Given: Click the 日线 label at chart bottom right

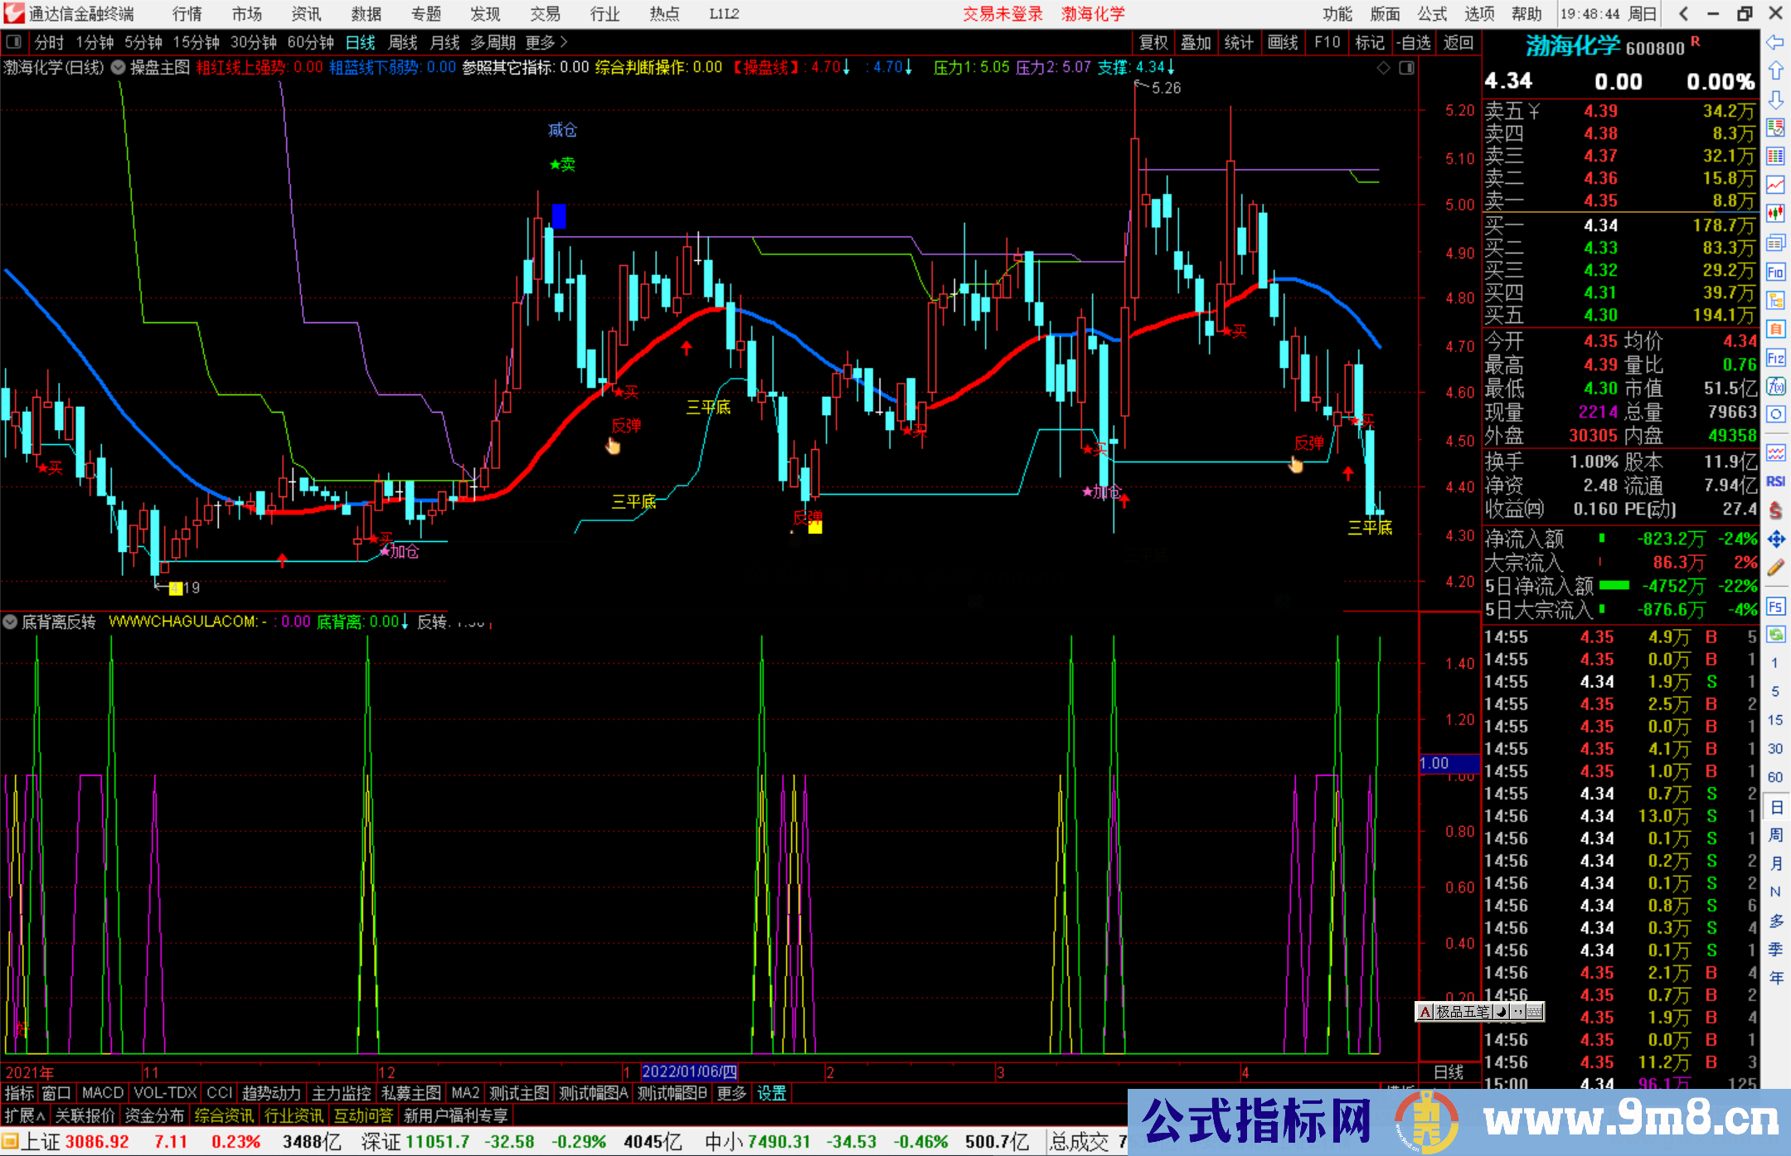Looking at the screenshot, I should [x=1449, y=1072].
